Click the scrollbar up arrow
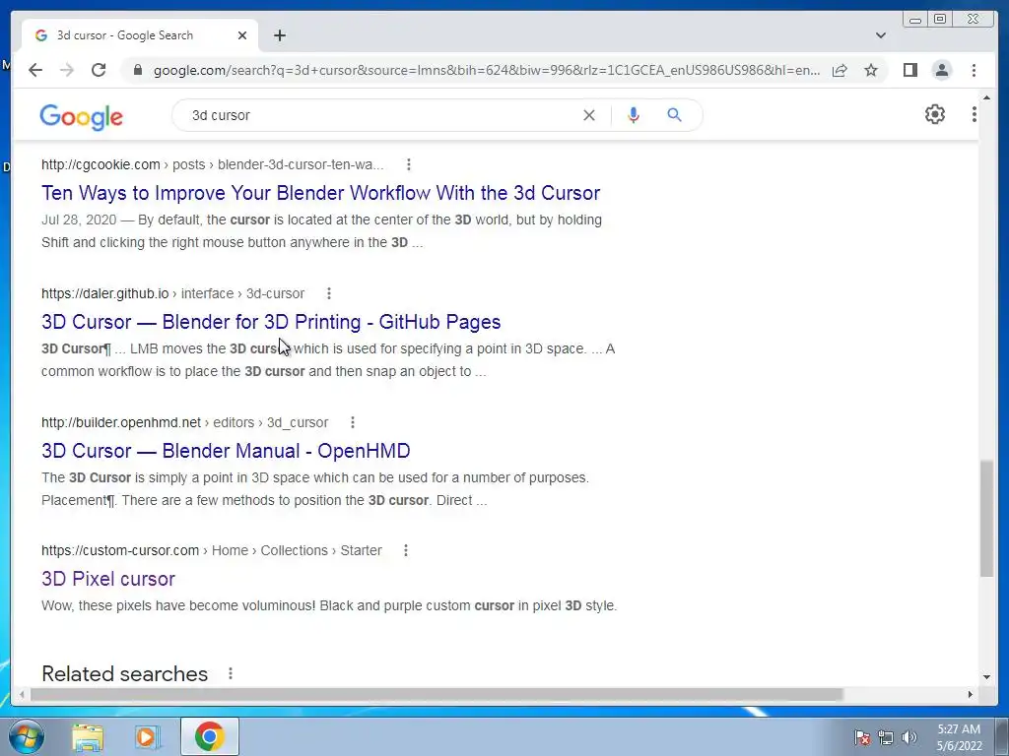The image size is (1009, 756). tap(986, 97)
